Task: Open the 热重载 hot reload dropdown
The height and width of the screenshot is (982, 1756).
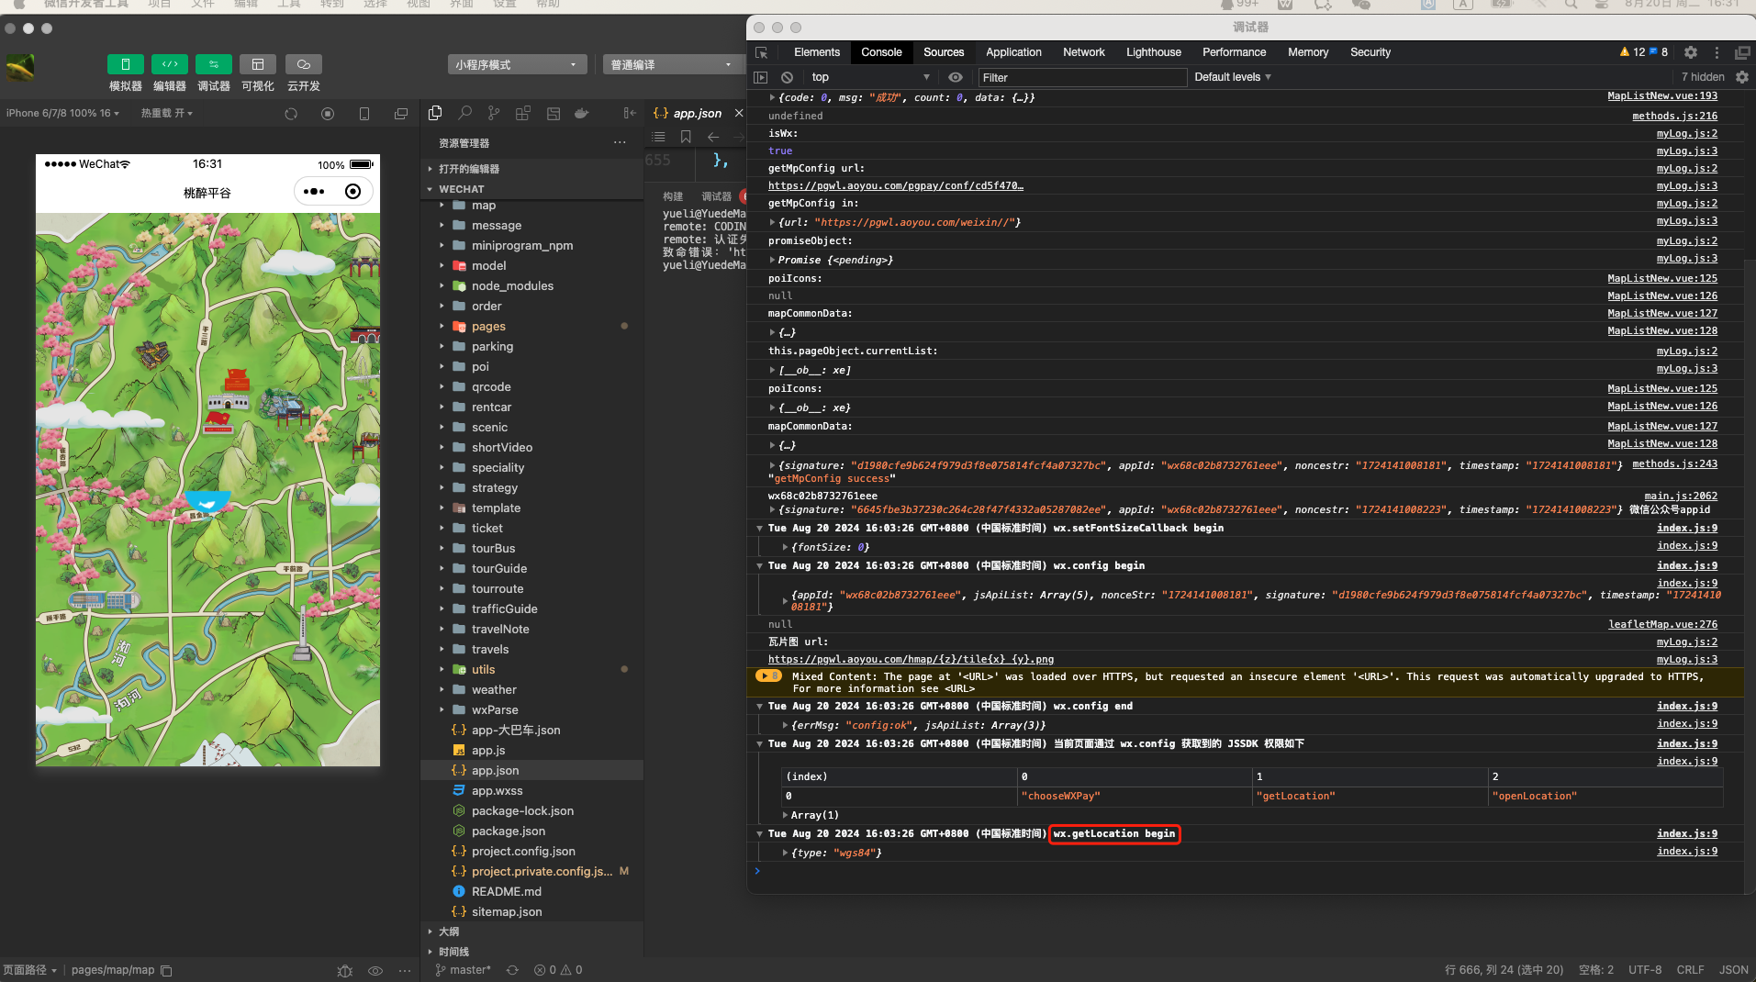Action: (x=167, y=113)
